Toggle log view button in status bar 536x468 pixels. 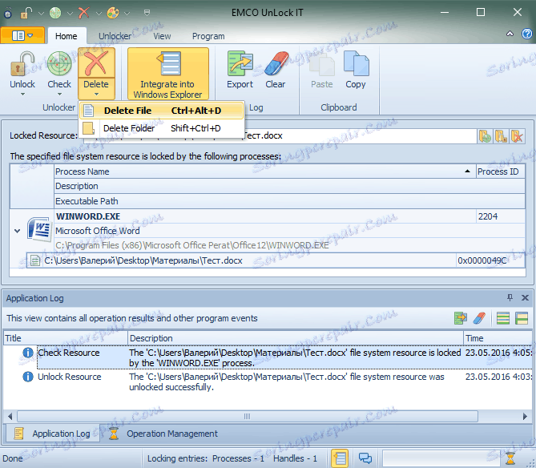pos(340,458)
